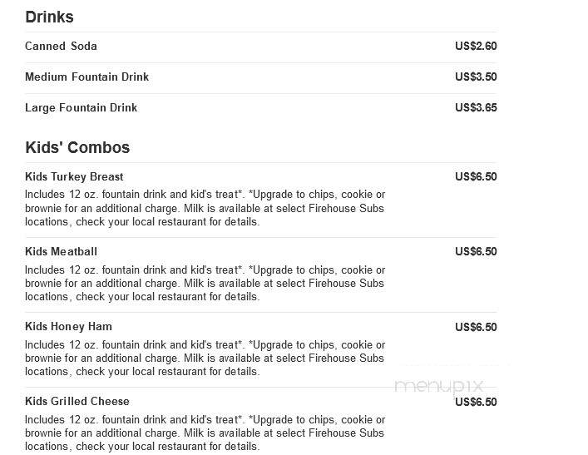Screen dimensions: 588x455
Task: Click the Canned Soda US$2.60 price
Action: coord(476,46)
